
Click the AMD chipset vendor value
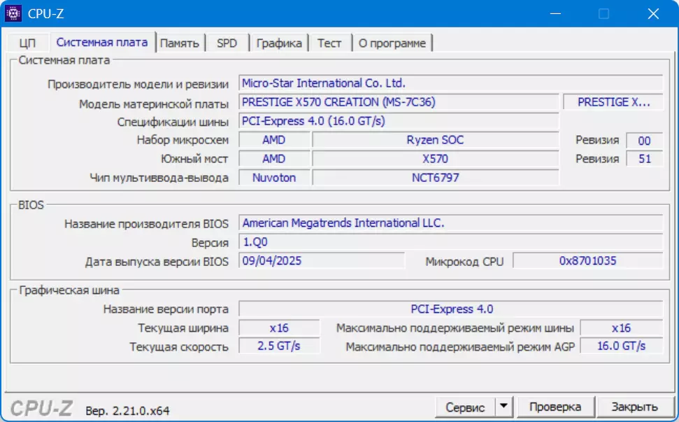(274, 140)
